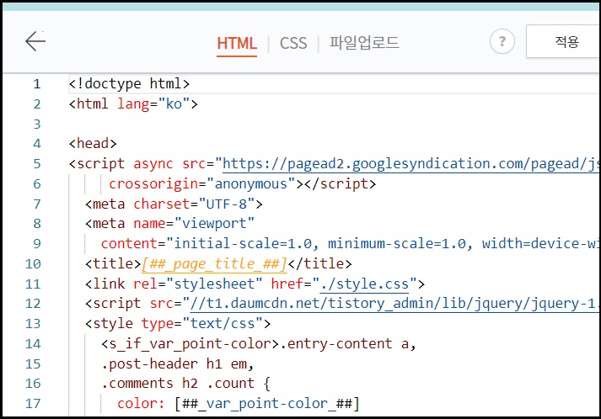Open the googlesyndication script URL link
This screenshot has height=419, width=601.
411,164
